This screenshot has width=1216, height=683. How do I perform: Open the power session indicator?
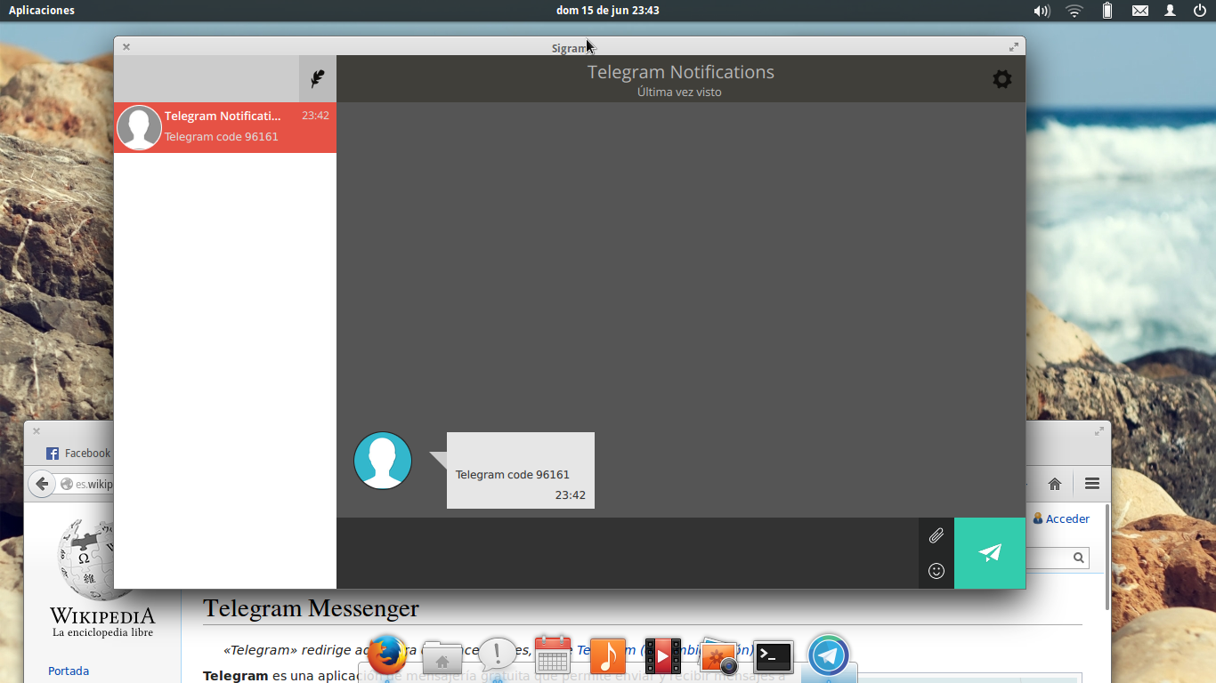pos(1200,11)
